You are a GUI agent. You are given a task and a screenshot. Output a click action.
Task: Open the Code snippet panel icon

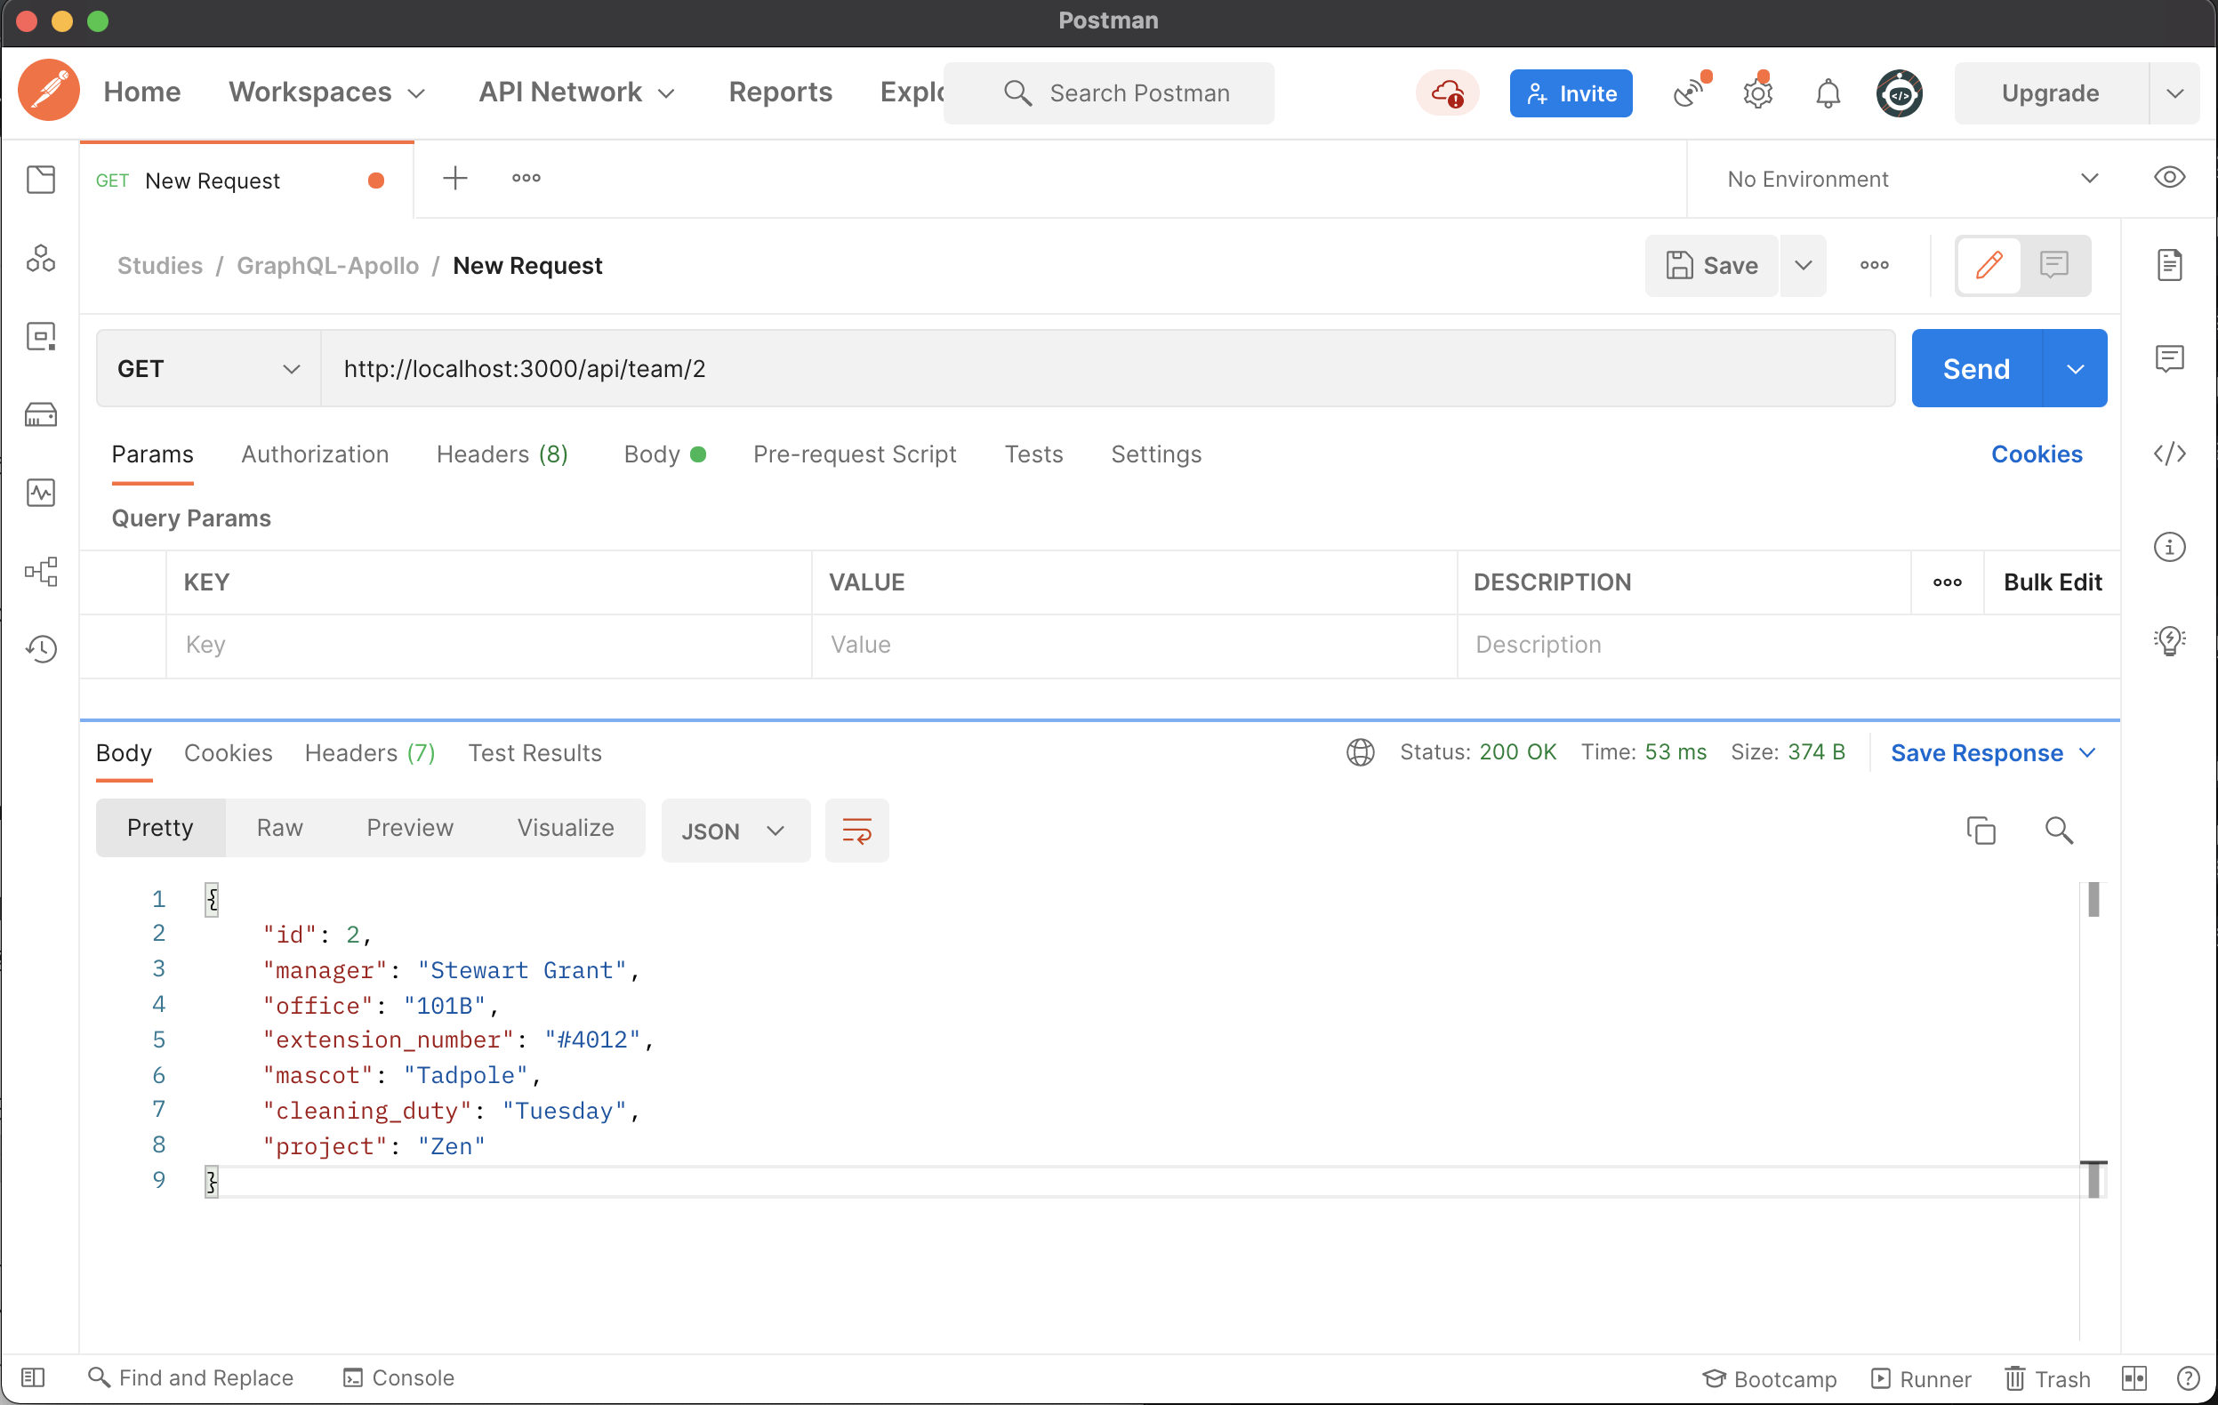click(2169, 453)
